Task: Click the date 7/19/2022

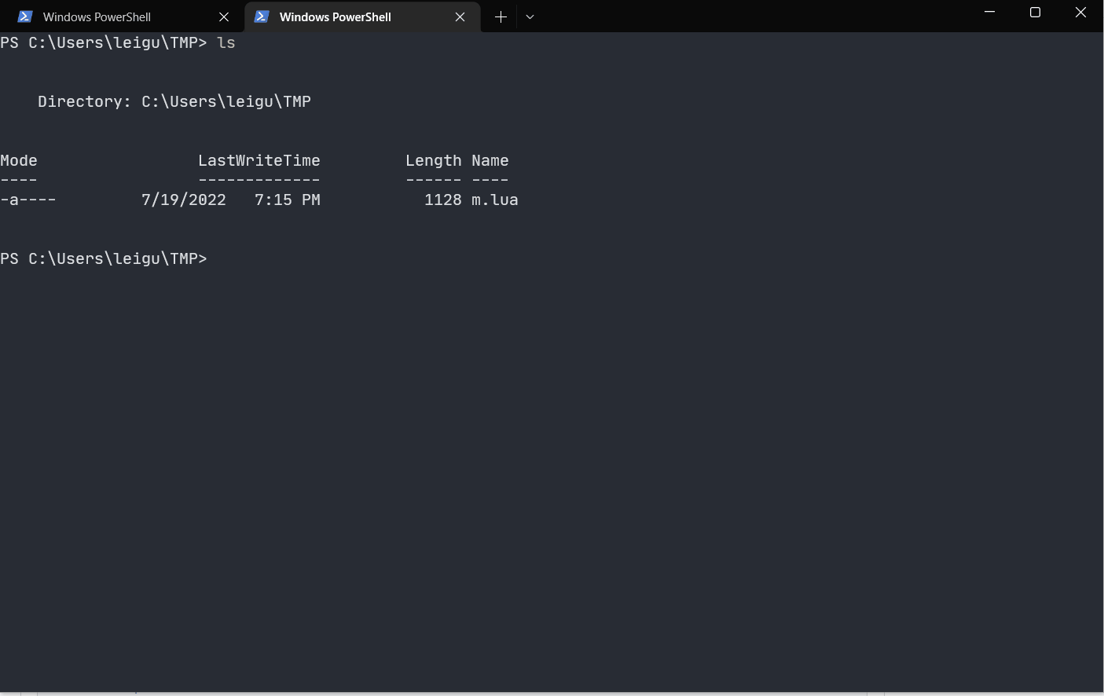Action: (184, 200)
